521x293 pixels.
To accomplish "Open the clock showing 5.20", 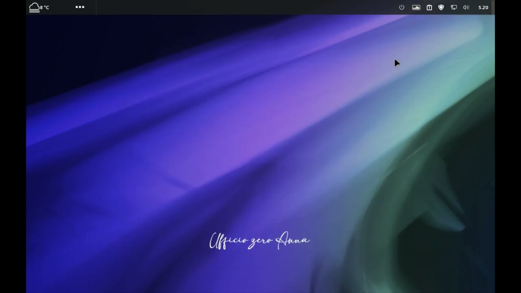I will tap(483, 7).
